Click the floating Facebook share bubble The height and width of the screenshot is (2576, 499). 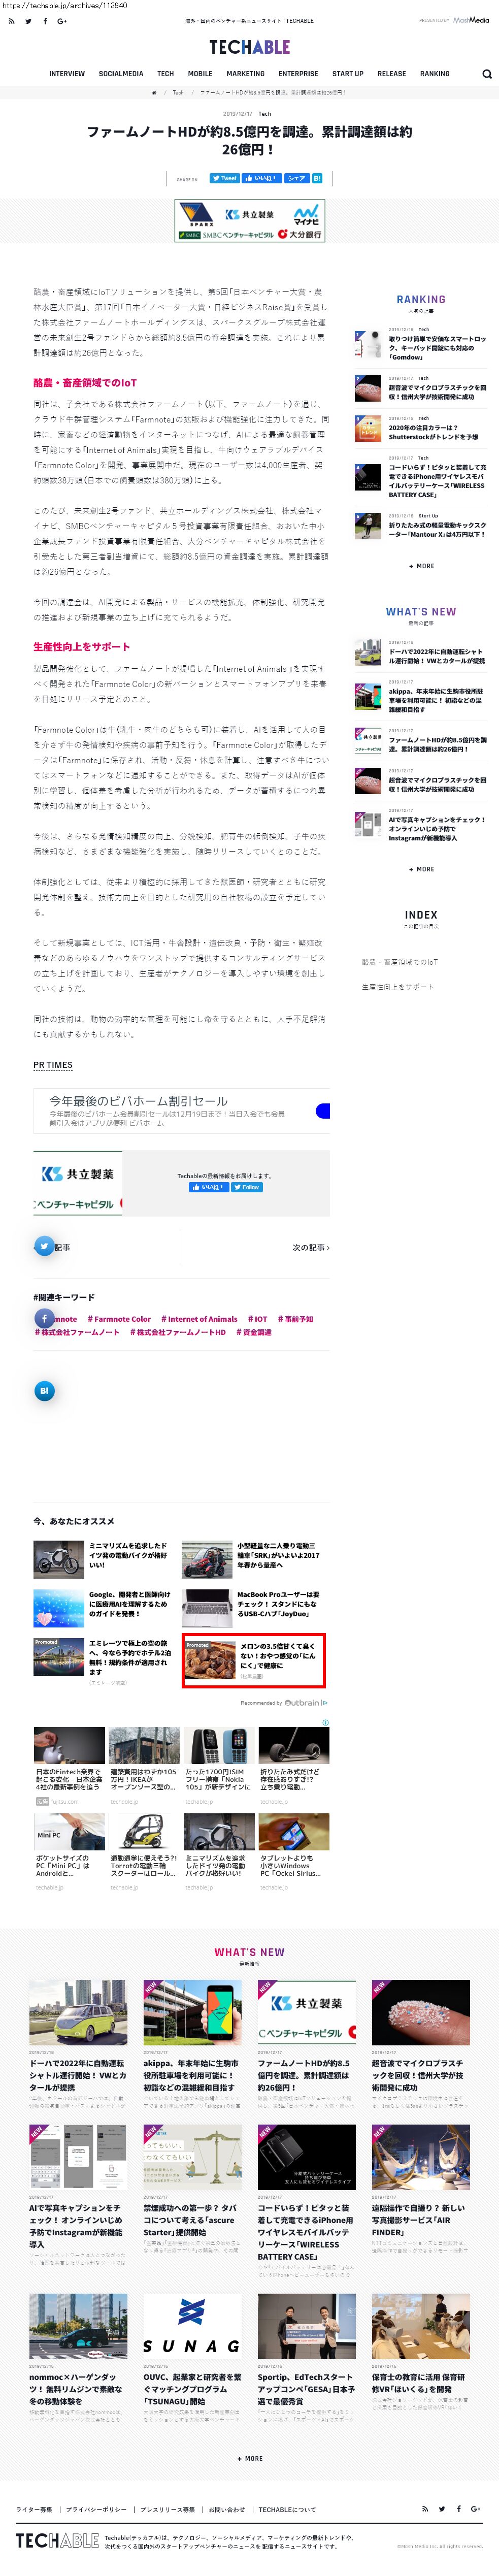44,1318
